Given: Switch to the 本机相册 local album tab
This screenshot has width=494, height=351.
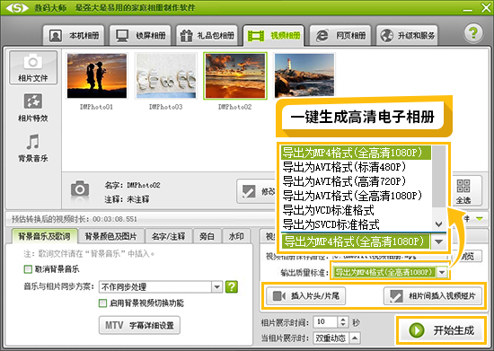Looking at the screenshot, I should (74, 36).
